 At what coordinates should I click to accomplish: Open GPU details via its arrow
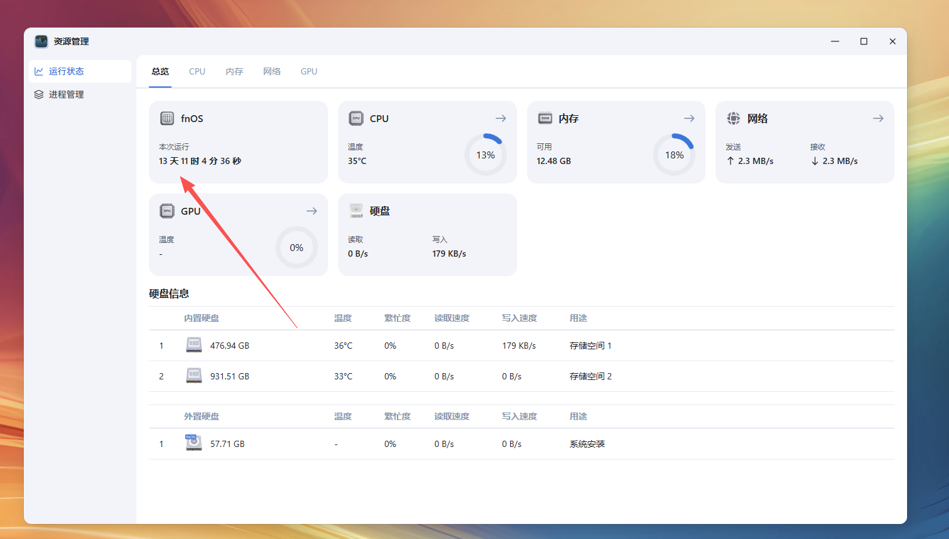click(x=311, y=211)
